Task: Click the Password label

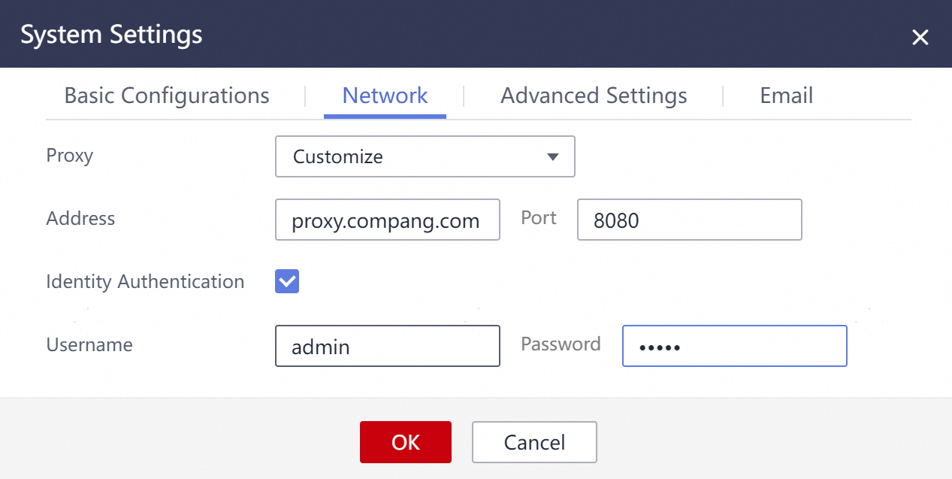Action: click(x=561, y=344)
